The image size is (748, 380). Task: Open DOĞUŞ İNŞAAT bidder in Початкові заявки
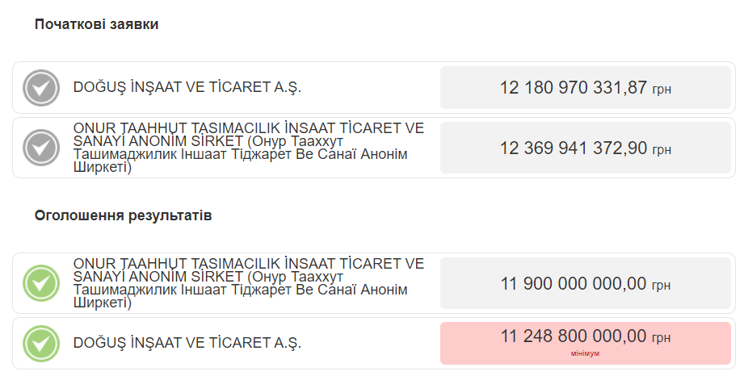[187, 88]
